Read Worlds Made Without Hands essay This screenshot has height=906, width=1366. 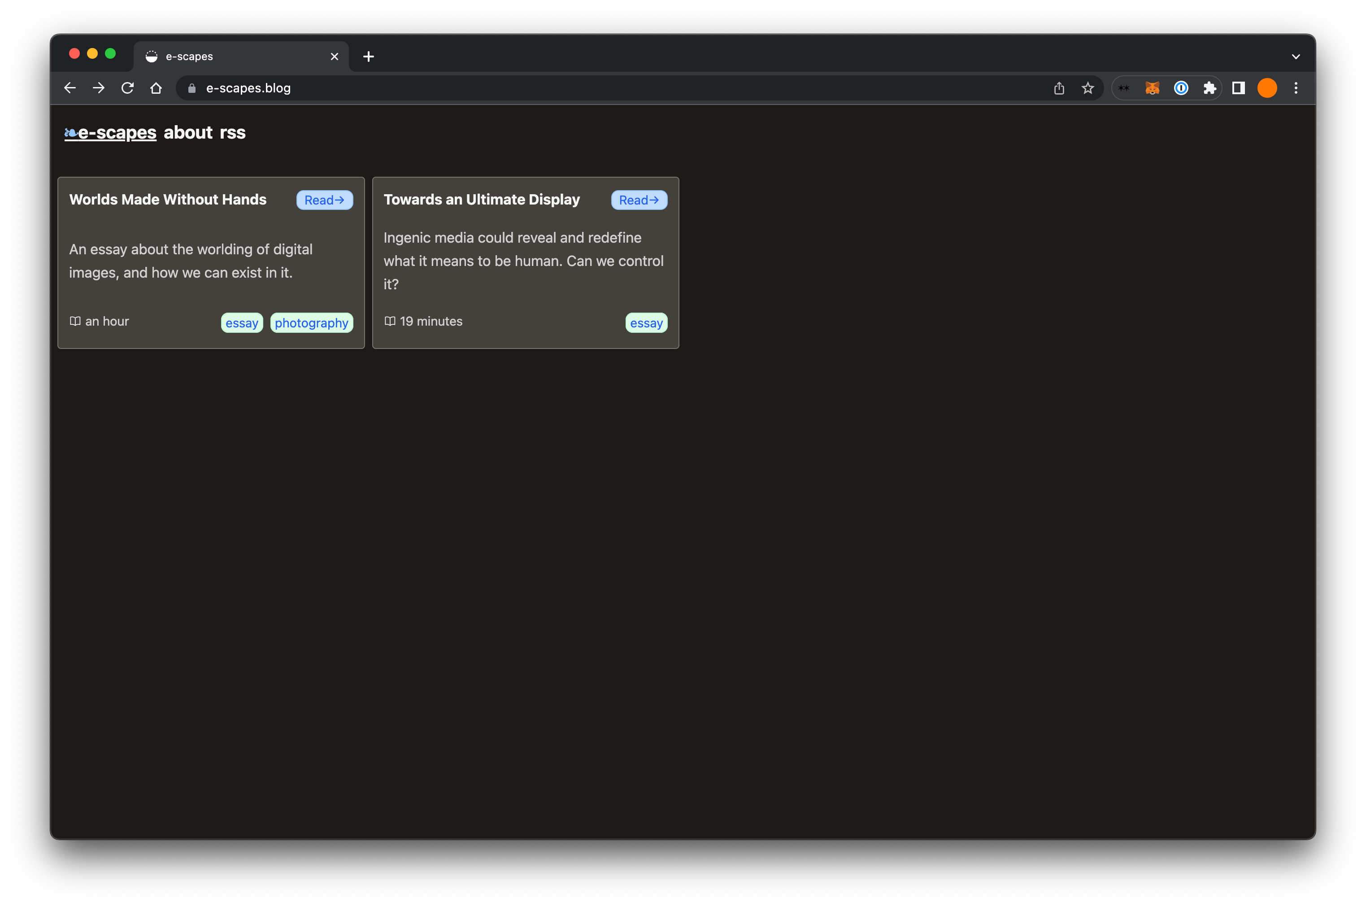pyautogui.click(x=324, y=200)
